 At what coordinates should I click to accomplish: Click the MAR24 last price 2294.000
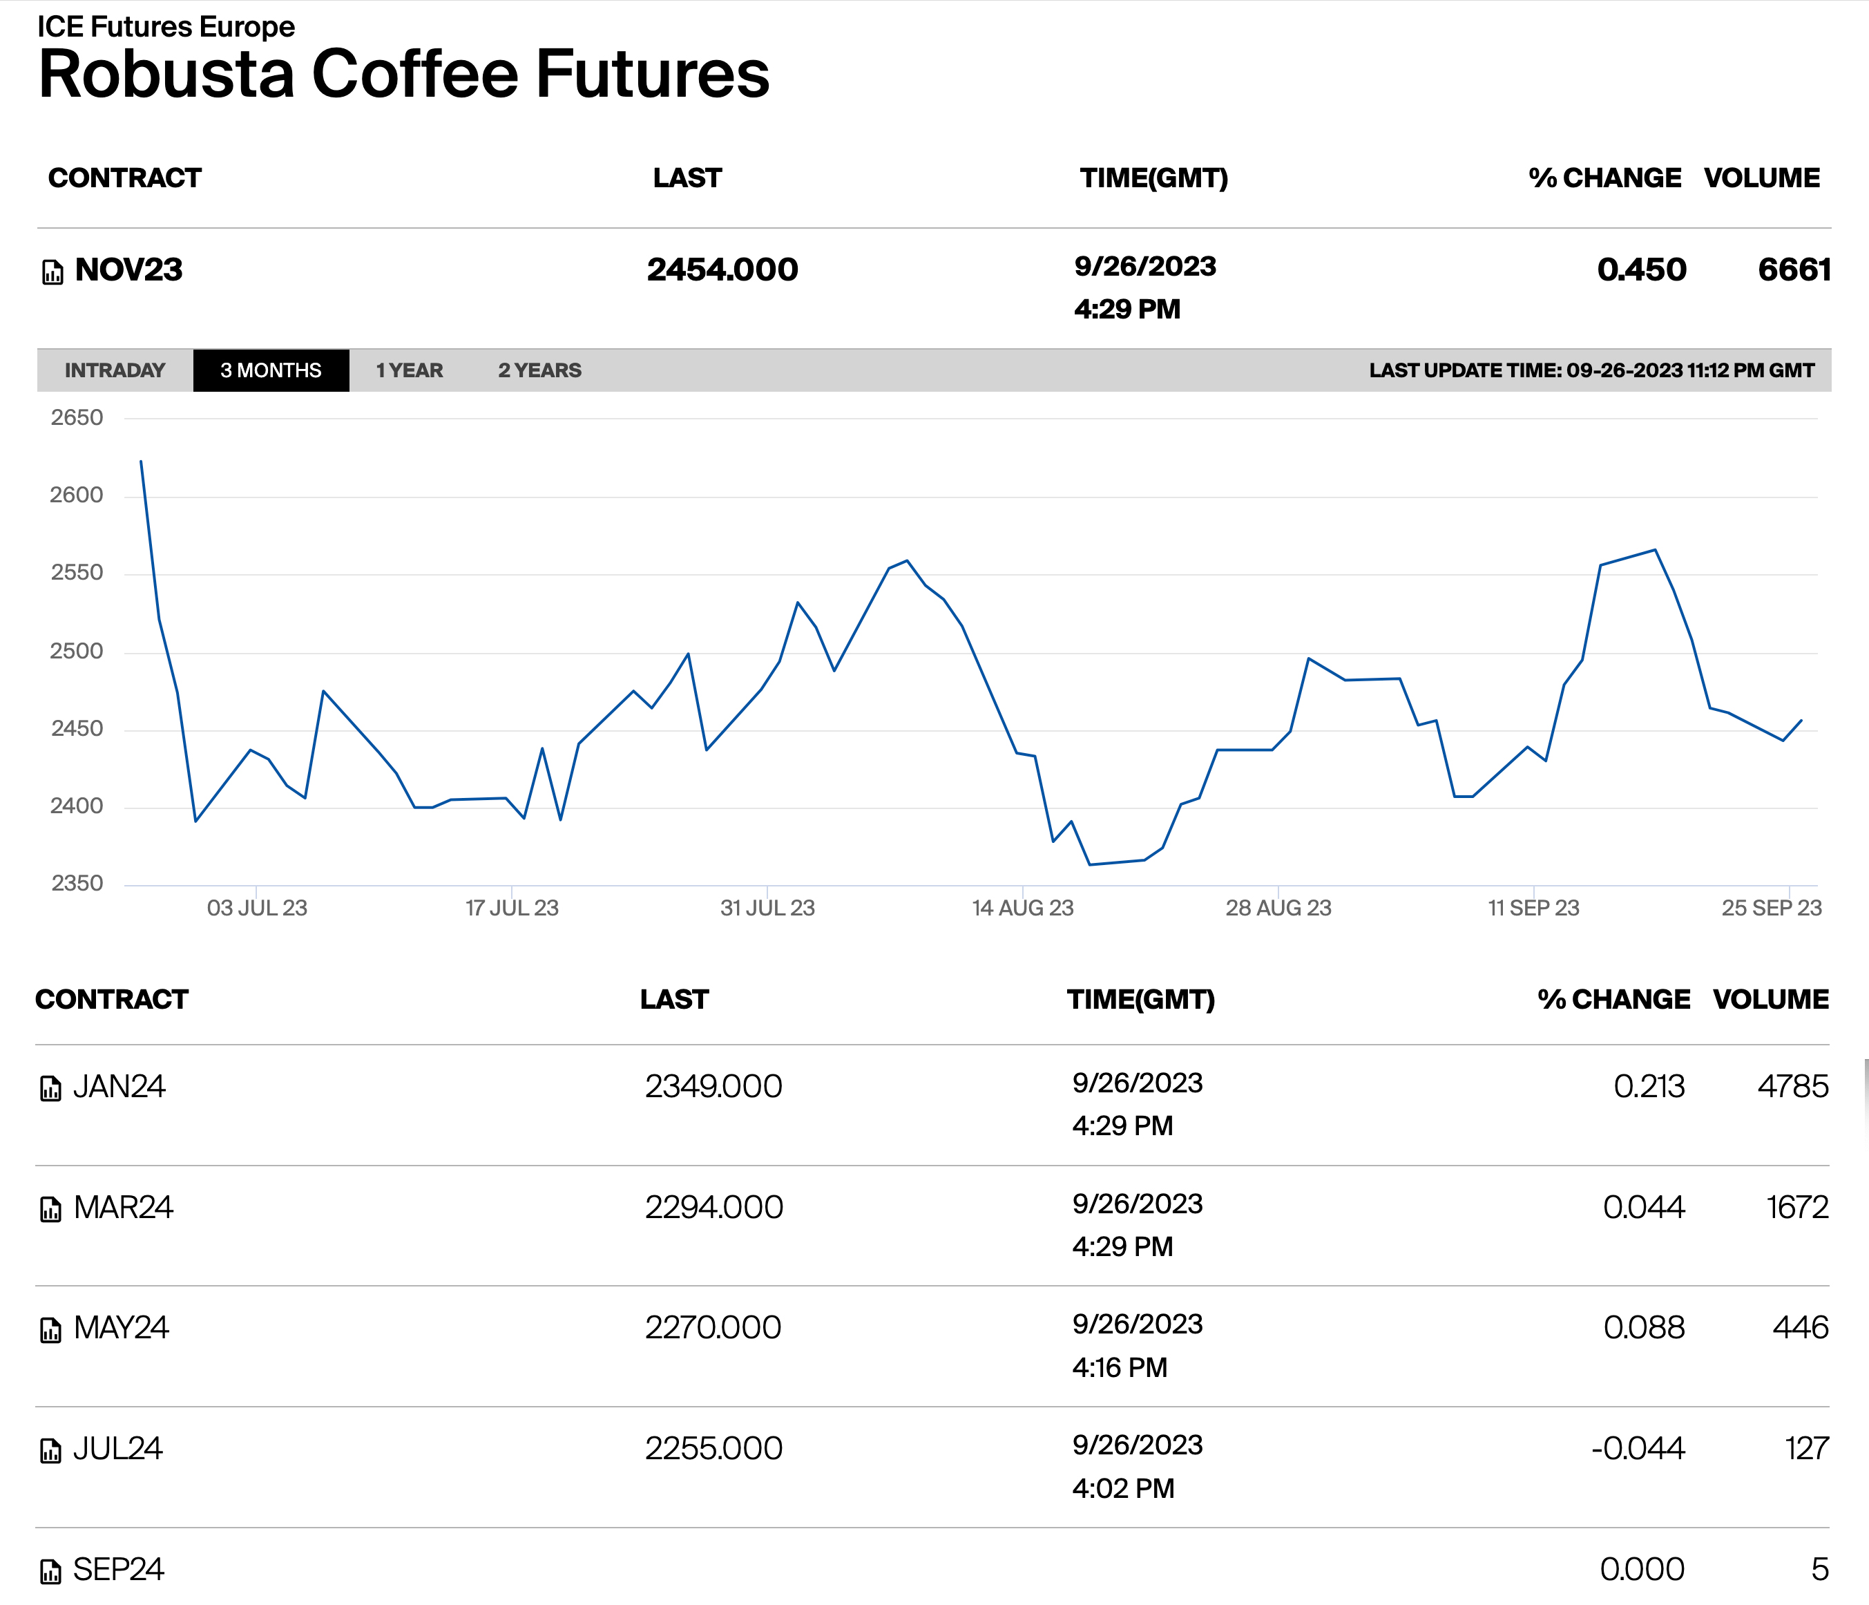(714, 1208)
